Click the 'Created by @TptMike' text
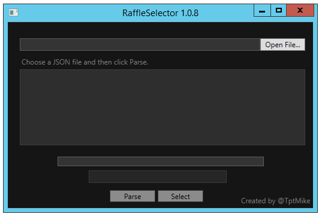This screenshot has width=322, height=217. 276,201
